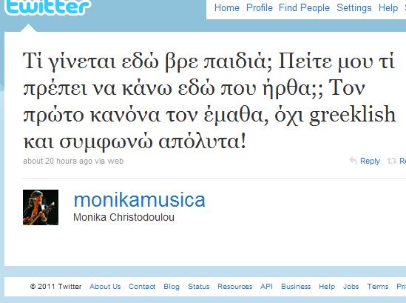Open Settings from top navigation
Screen dimensions: 406x303
[x=354, y=8]
